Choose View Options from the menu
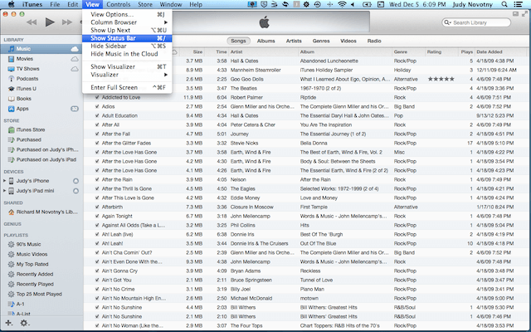 coord(127,15)
